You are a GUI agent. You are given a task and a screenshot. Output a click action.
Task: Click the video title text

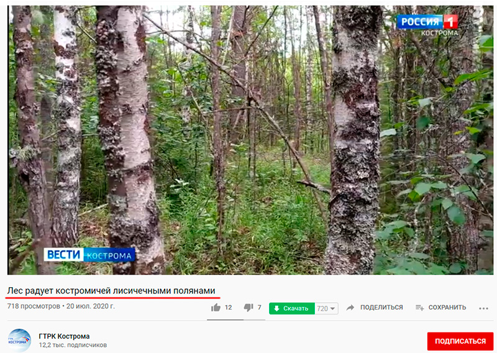pos(111,290)
